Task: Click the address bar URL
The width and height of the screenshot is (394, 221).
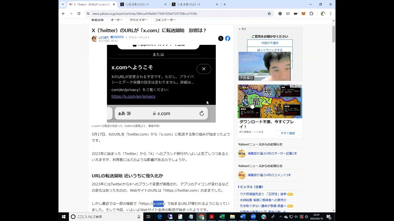Action: click(145, 14)
